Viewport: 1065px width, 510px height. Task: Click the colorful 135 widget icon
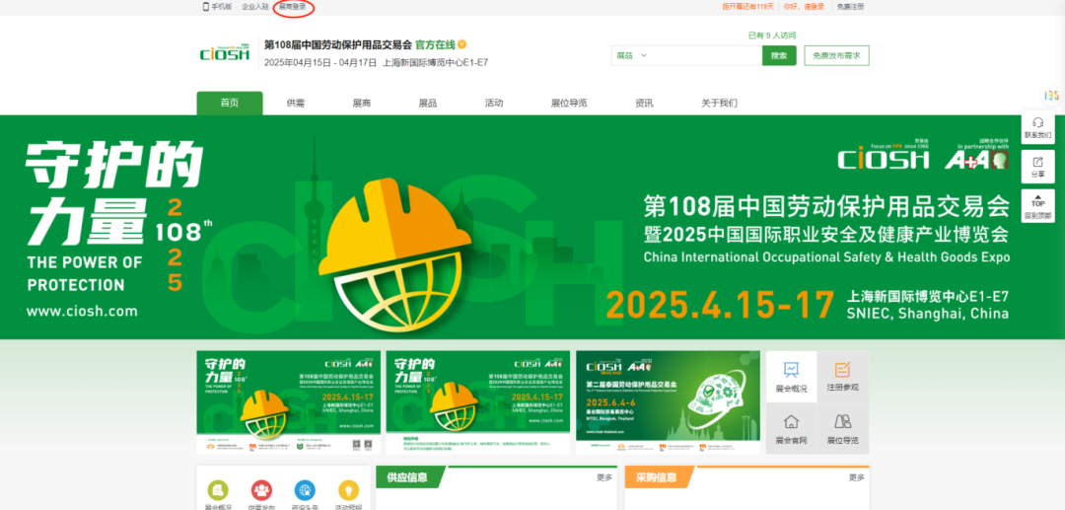1051,96
